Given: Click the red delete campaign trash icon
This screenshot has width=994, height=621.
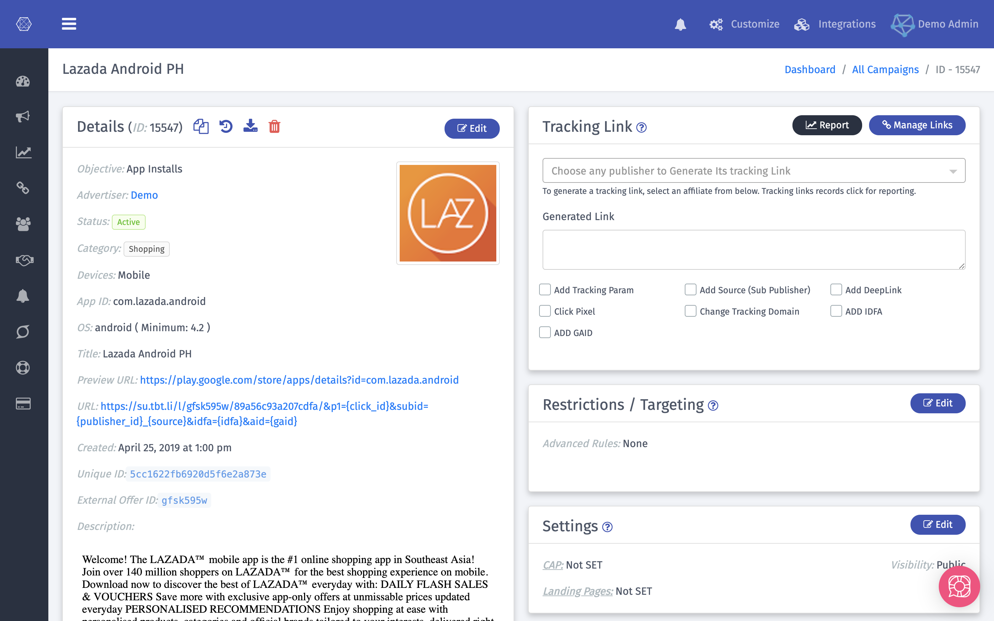Looking at the screenshot, I should pyautogui.click(x=274, y=127).
